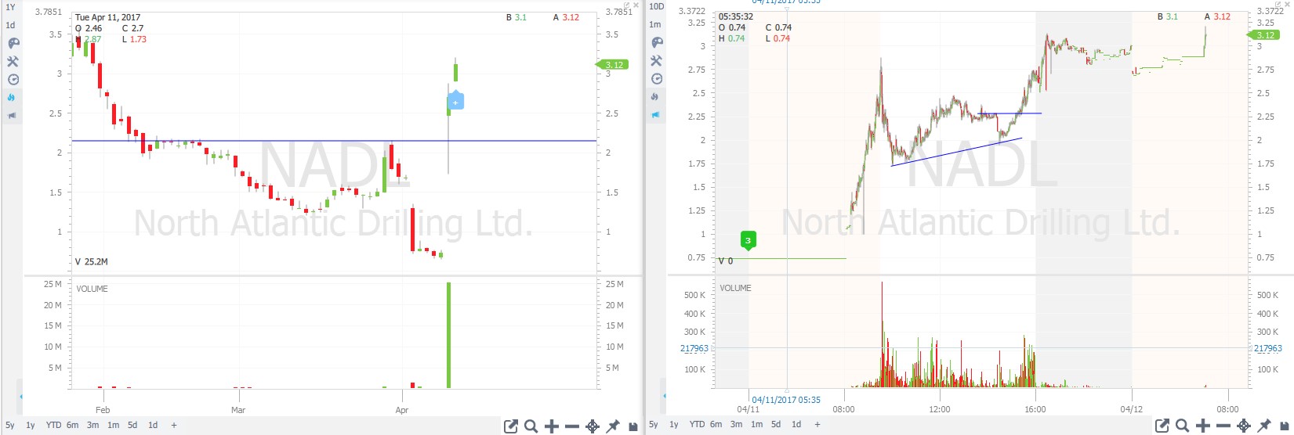Select the 6m range on right chart
This screenshot has width=1294, height=435.
coord(716,424)
